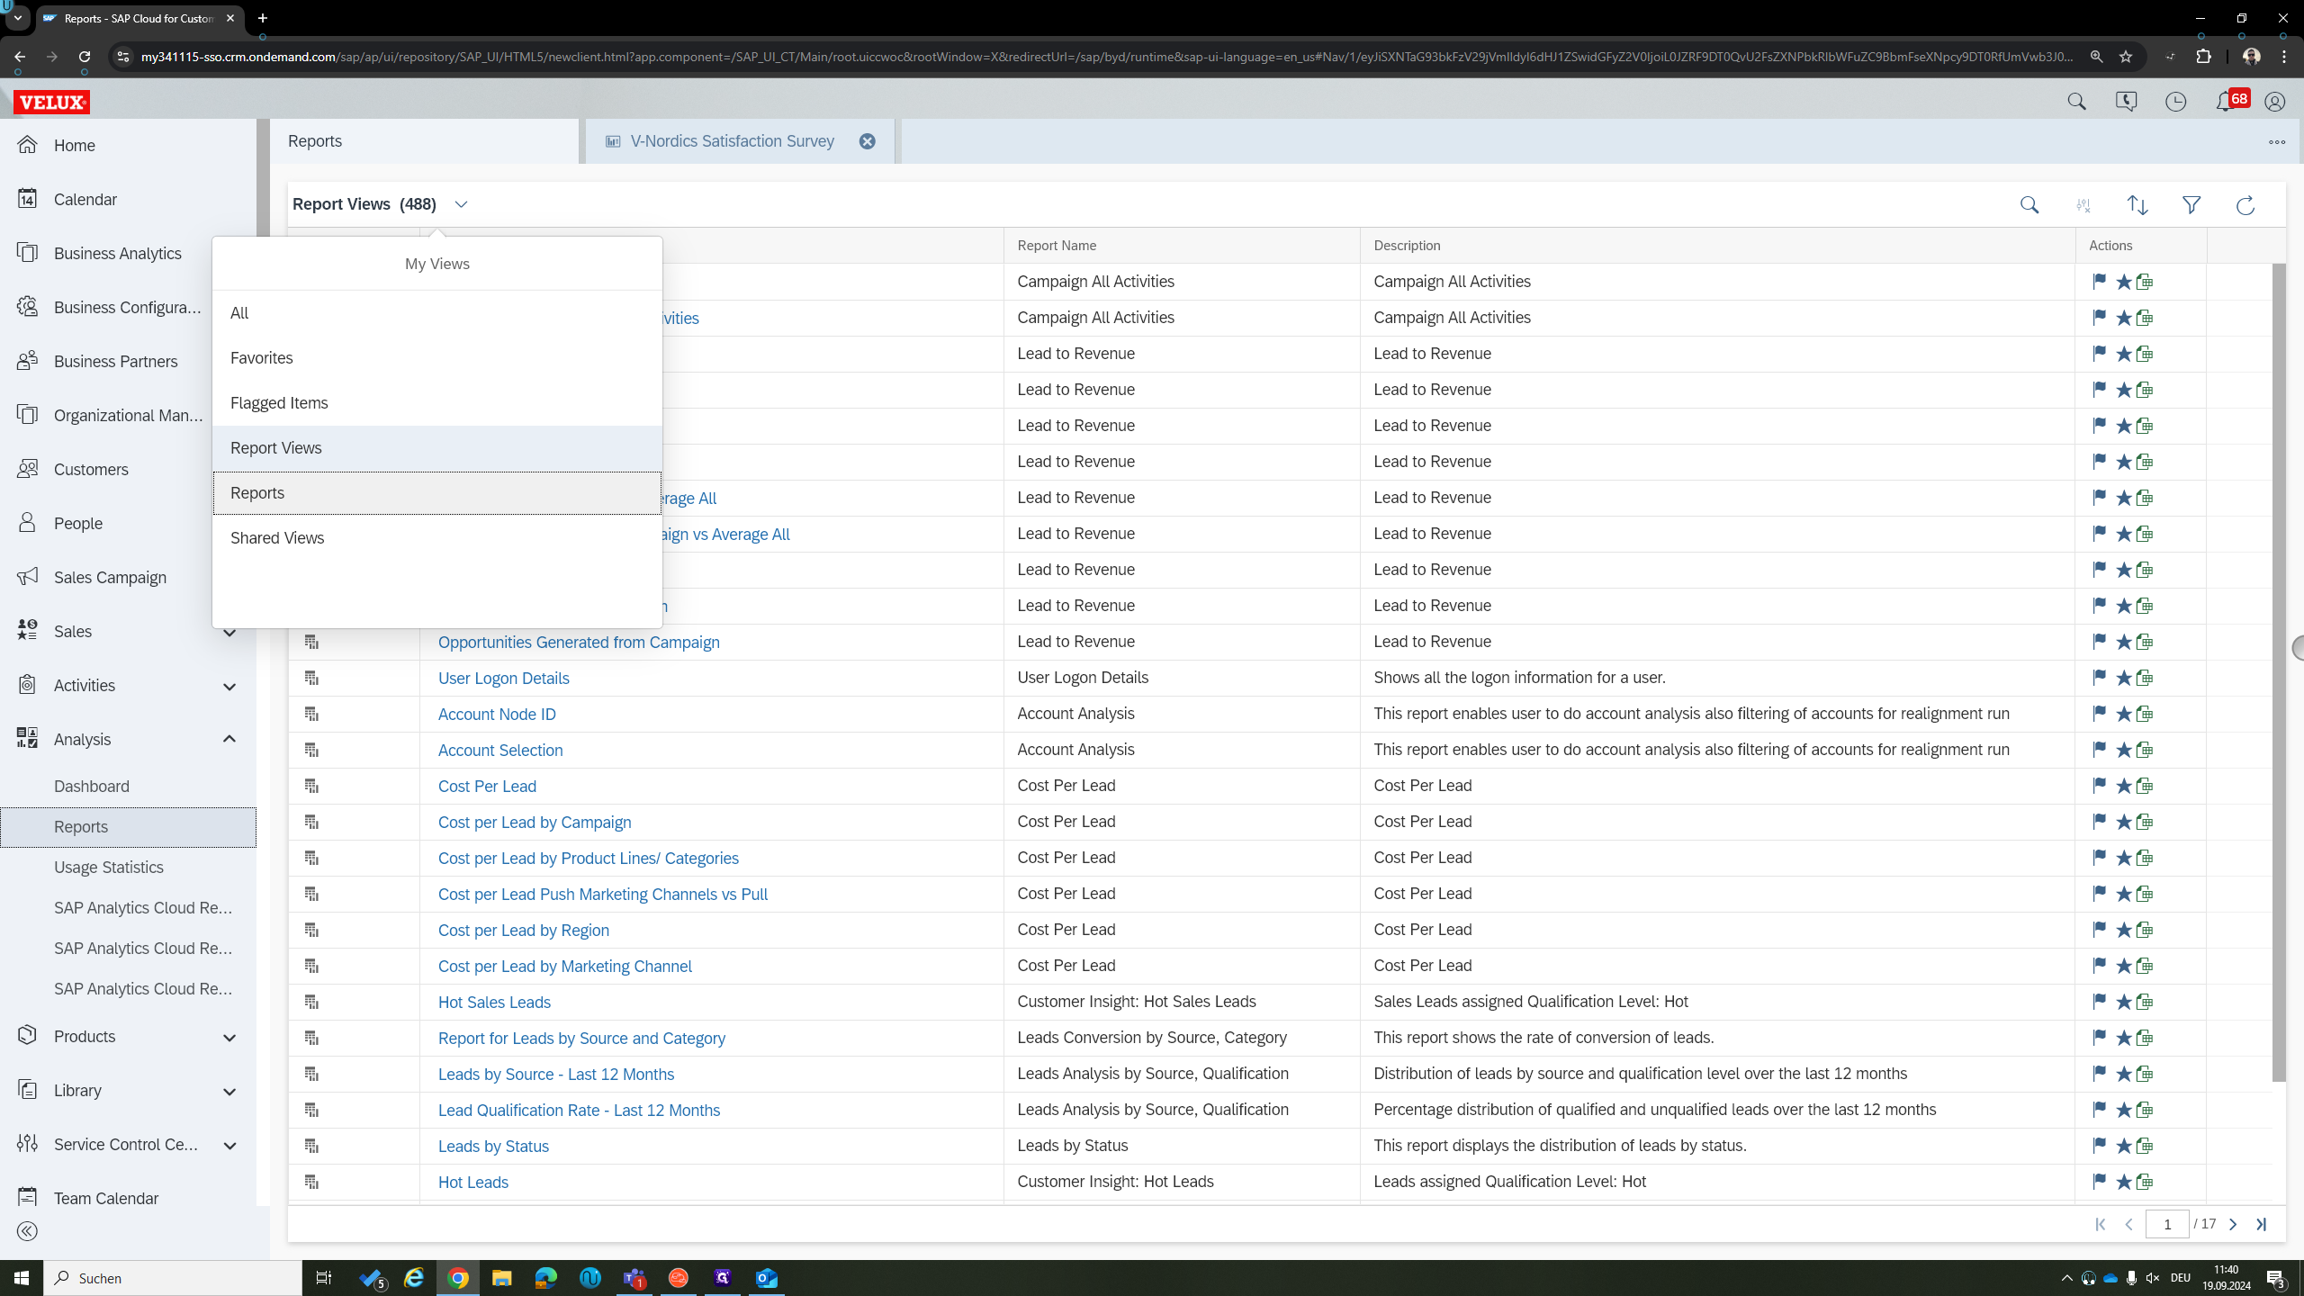Open Excel export icon for Hot Leads row
Image resolution: width=2304 pixels, height=1296 pixels.
pyautogui.click(x=2145, y=1182)
